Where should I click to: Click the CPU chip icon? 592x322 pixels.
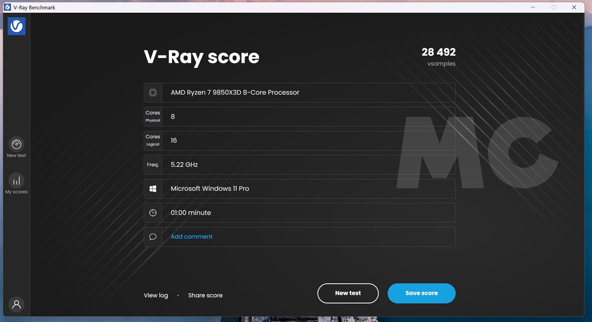click(x=153, y=92)
